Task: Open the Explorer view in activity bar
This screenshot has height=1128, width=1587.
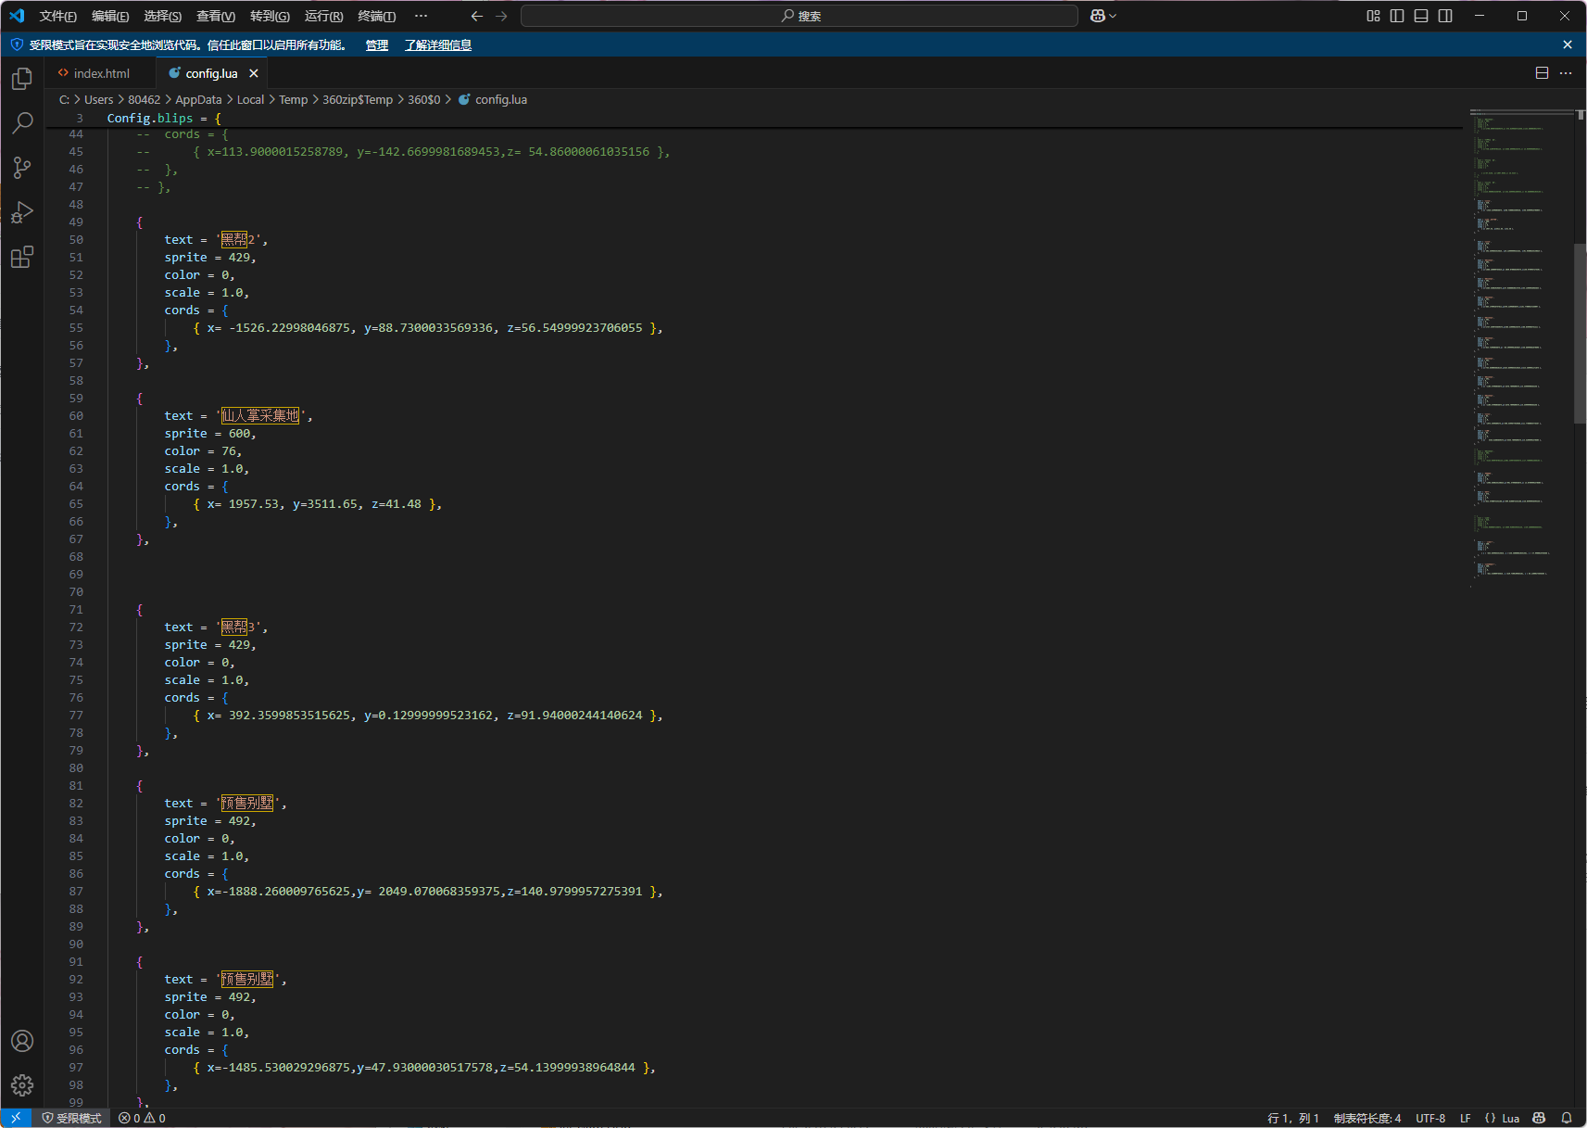Action: coord(22,79)
